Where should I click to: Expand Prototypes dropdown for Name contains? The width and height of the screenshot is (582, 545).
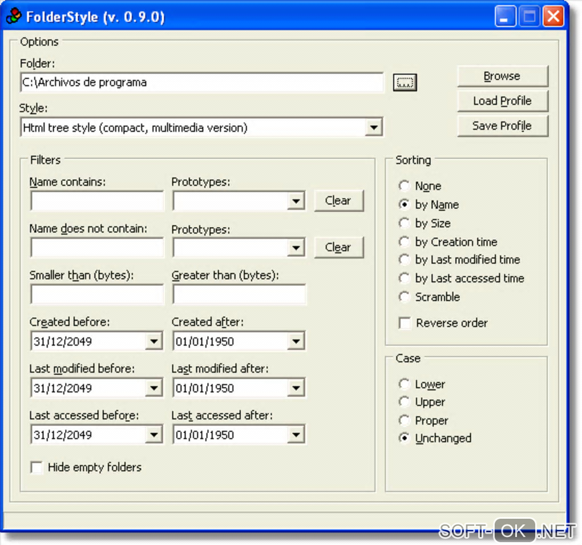click(296, 201)
